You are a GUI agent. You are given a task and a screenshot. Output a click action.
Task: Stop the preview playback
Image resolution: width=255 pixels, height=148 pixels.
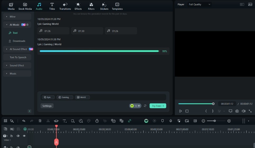pos(187,111)
